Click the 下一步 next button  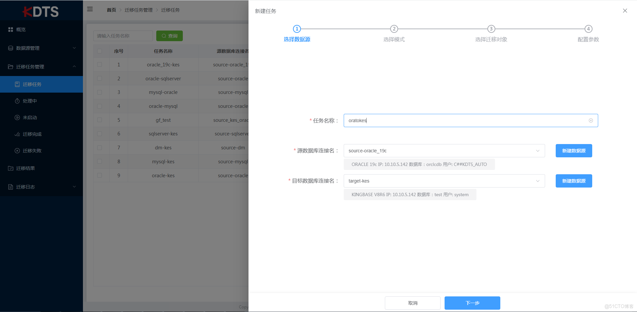click(x=472, y=303)
